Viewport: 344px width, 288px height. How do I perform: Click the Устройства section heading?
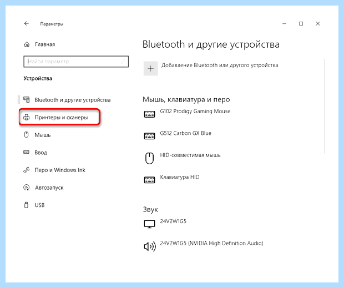coord(38,78)
